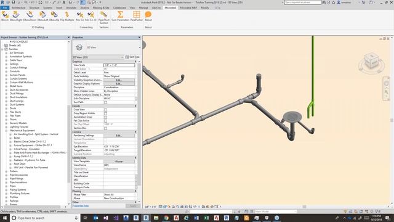394x222 pixels.
Task: Toggle Crop Region Visible checkbox
Action: point(105,113)
